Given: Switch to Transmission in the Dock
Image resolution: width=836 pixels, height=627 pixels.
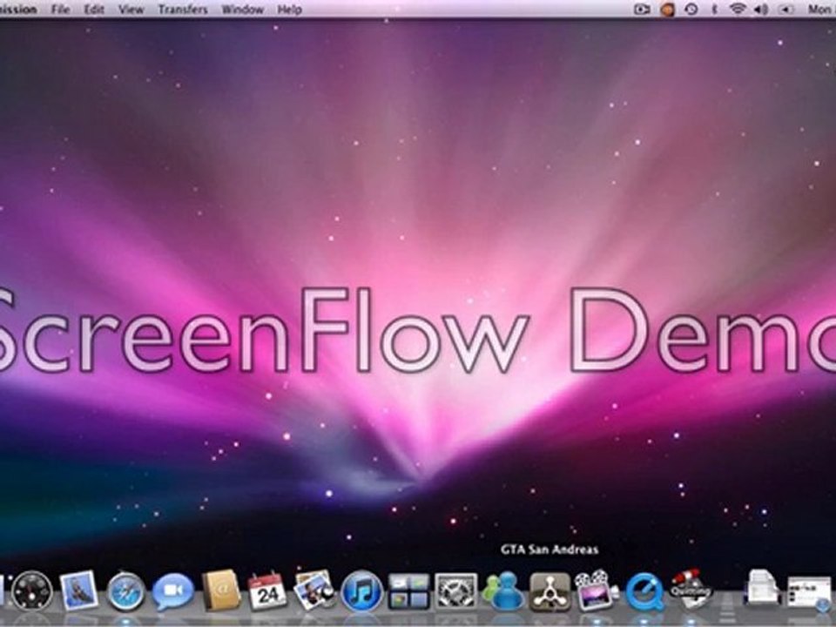Looking at the screenshot, I should [691, 589].
